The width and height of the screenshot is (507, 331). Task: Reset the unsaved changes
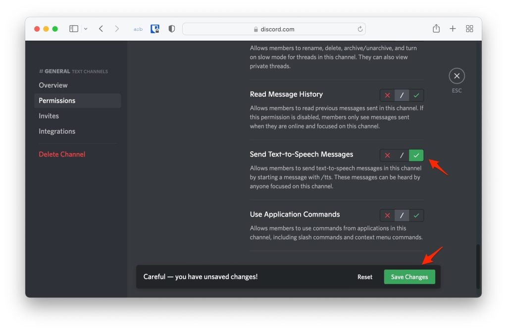pyautogui.click(x=365, y=277)
